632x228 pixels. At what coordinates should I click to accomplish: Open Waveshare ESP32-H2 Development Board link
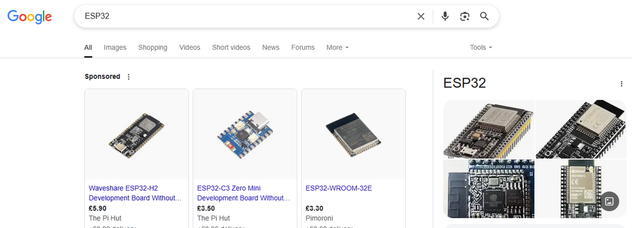(x=135, y=193)
